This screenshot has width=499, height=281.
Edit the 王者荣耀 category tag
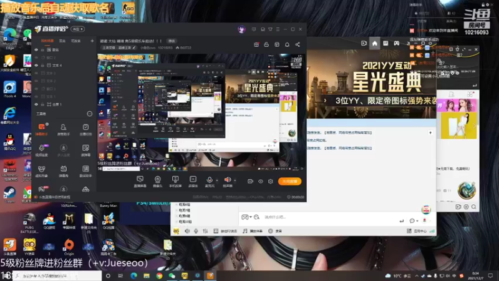tap(119, 48)
